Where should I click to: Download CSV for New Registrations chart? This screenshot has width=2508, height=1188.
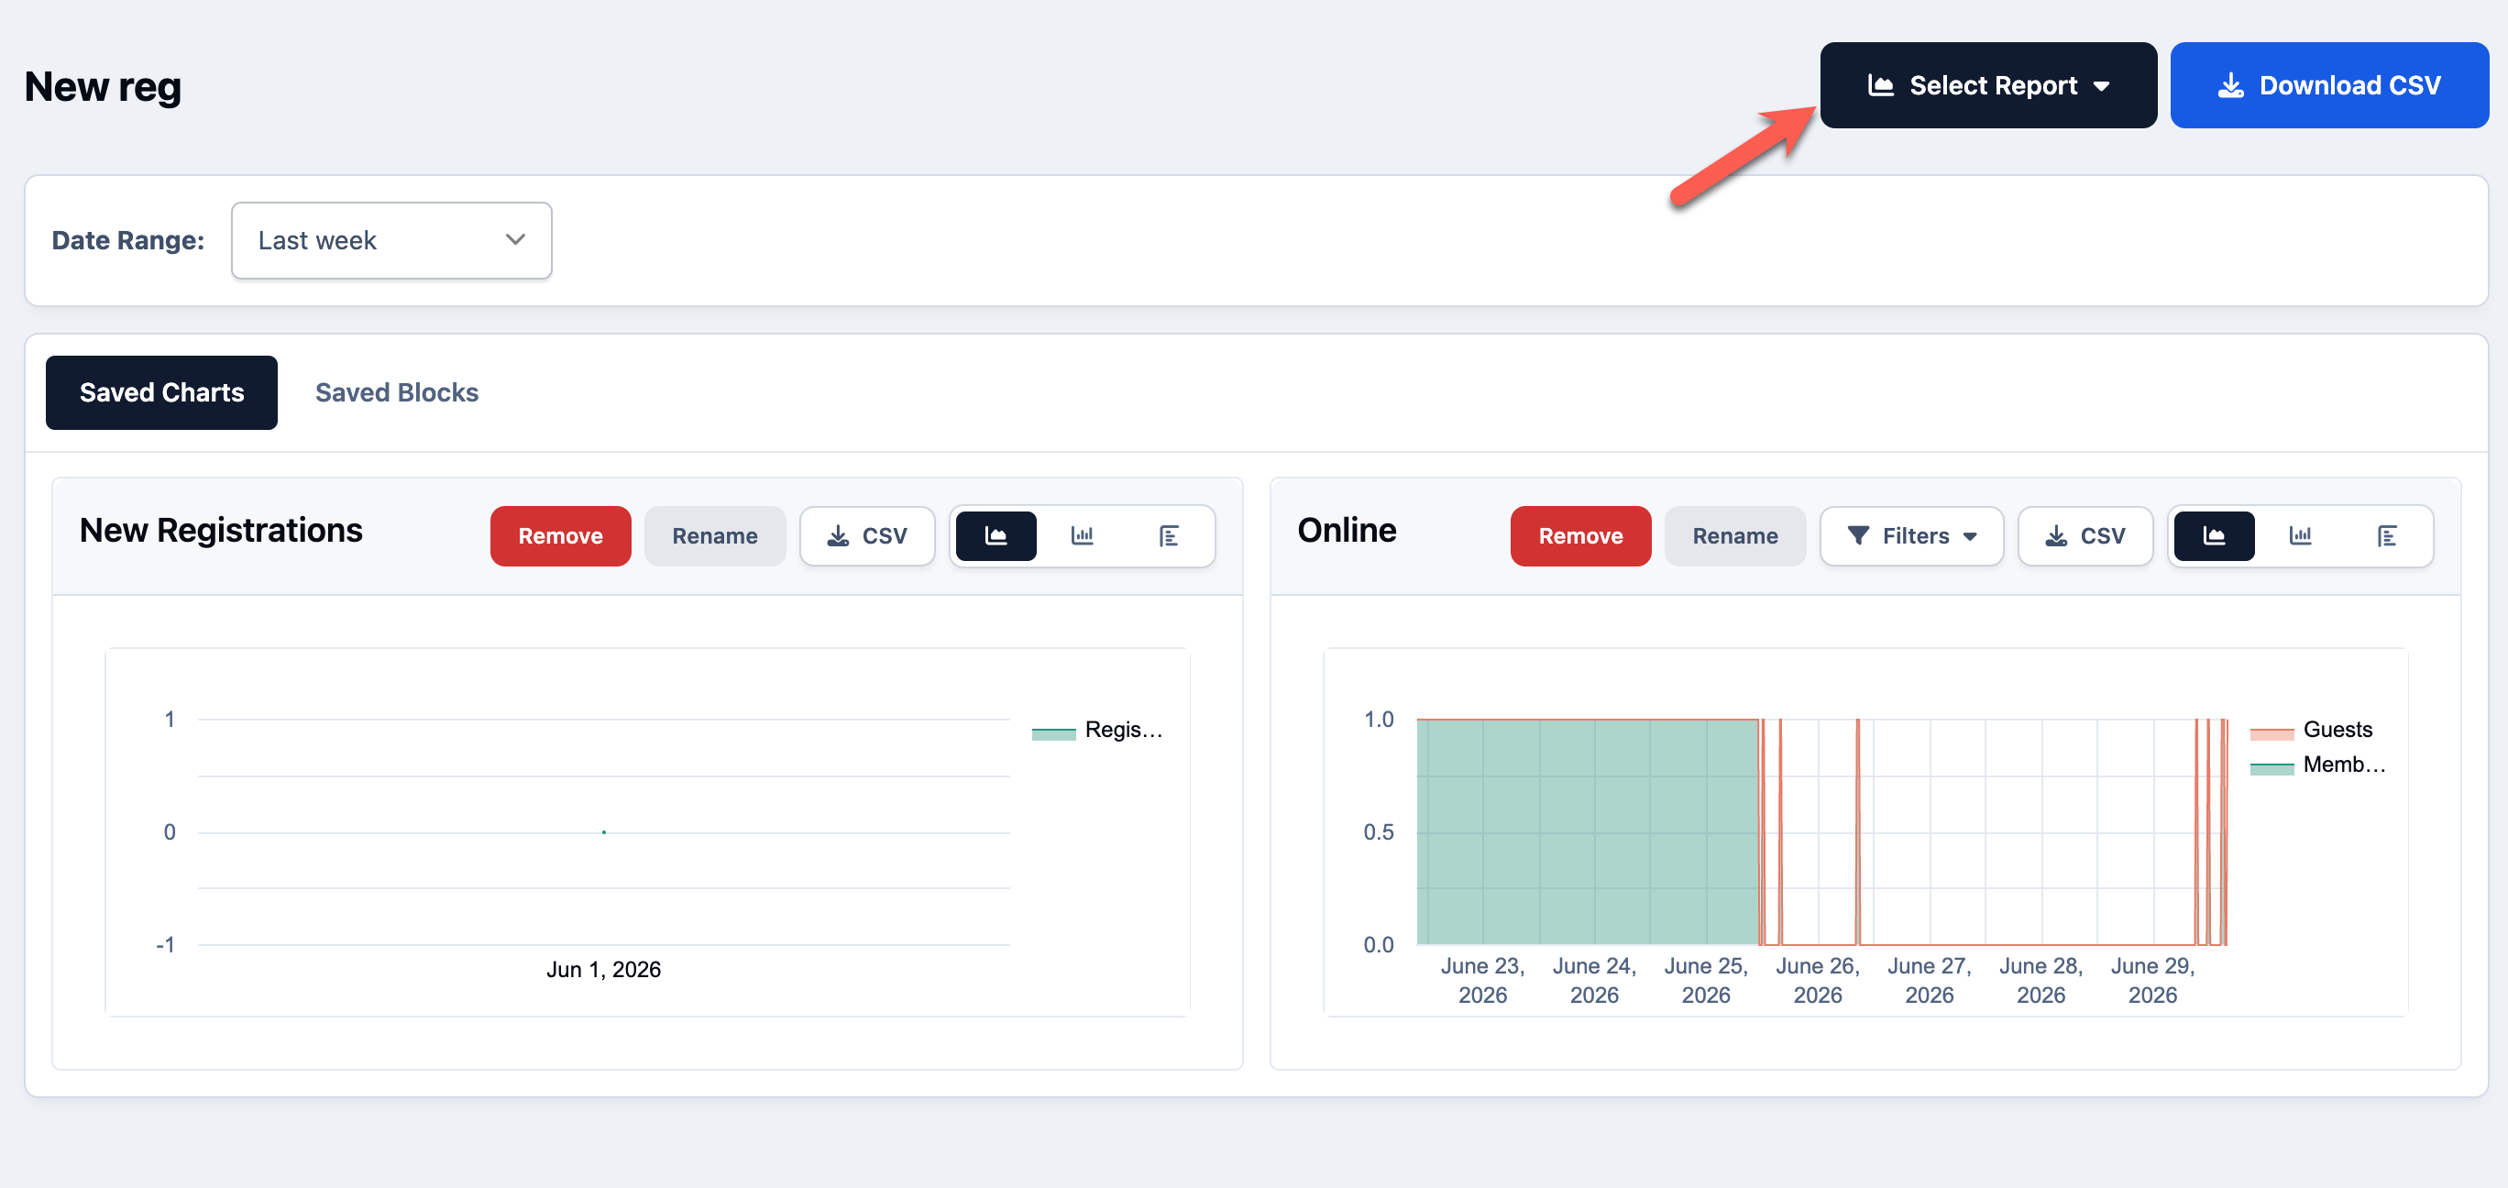pyautogui.click(x=867, y=535)
